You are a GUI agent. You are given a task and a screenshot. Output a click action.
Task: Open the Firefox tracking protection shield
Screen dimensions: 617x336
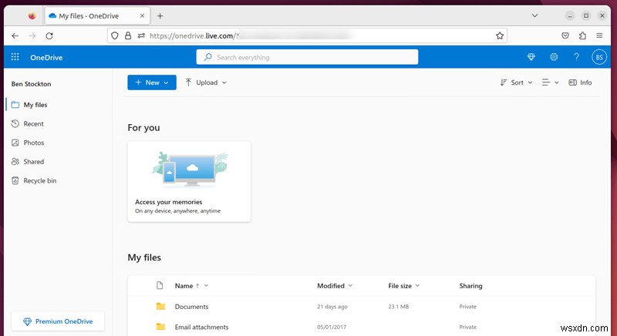point(114,35)
